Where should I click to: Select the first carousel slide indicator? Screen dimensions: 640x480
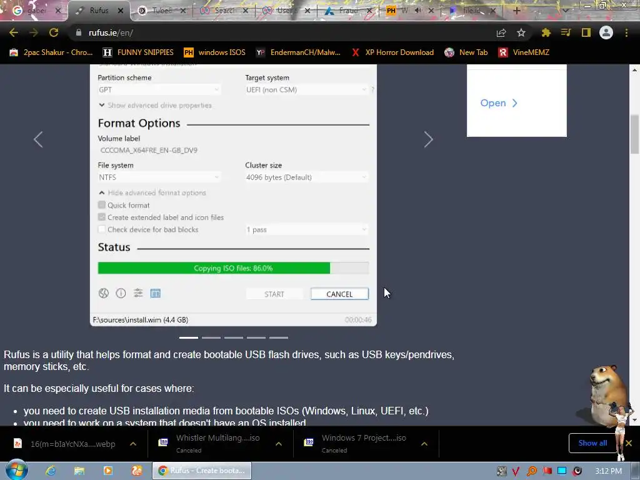(x=189, y=337)
